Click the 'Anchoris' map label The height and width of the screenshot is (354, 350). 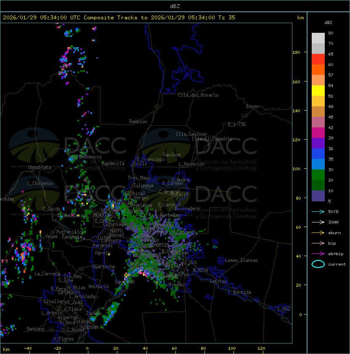(98, 286)
